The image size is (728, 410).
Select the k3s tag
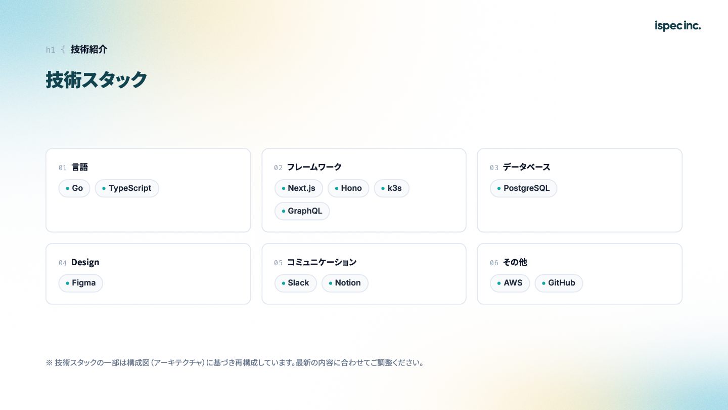(392, 188)
